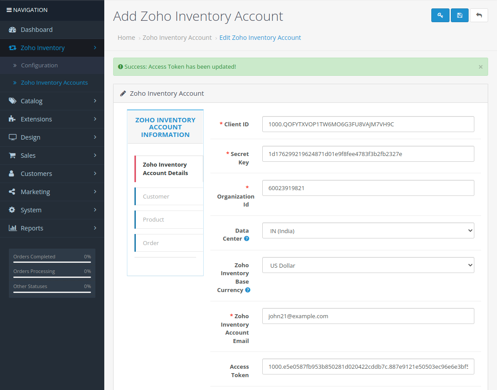Open the Product tab

point(153,219)
